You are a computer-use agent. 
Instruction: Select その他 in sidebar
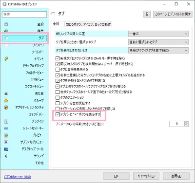(39, 163)
